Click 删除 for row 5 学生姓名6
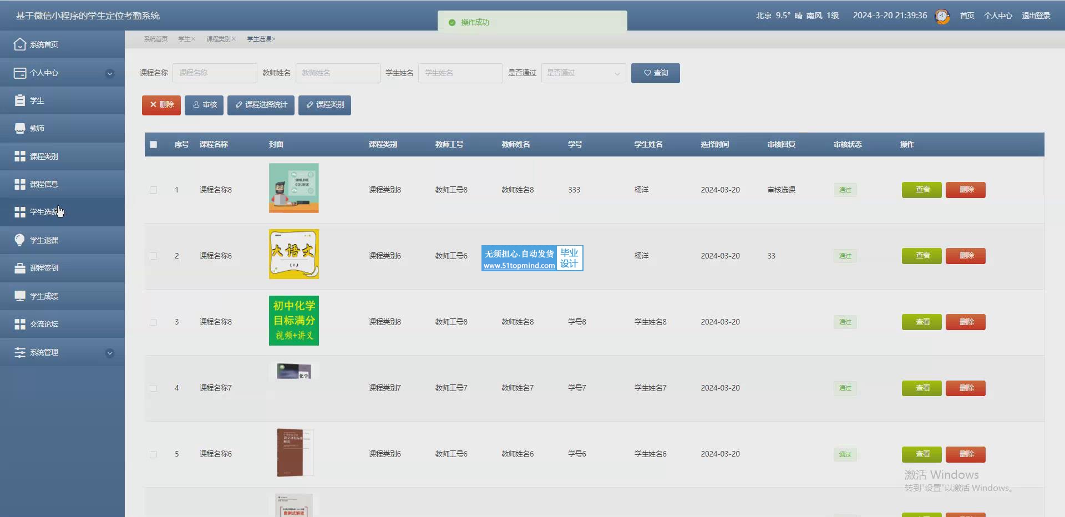 [966, 454]
